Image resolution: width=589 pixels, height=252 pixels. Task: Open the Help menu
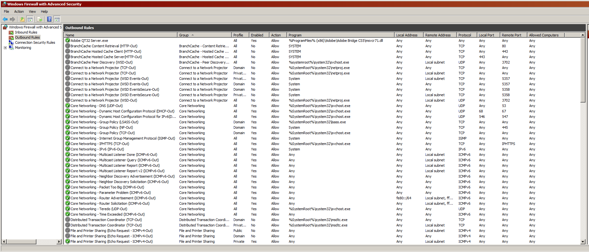pos(44,11)
